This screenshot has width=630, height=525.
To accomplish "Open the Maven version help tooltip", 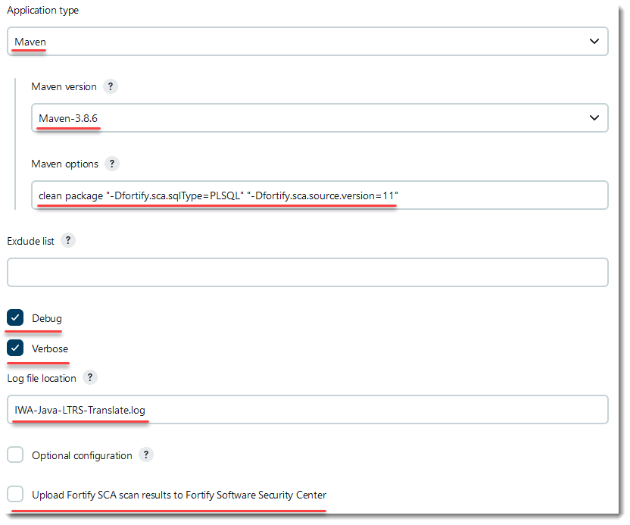I will coord(110,86).
